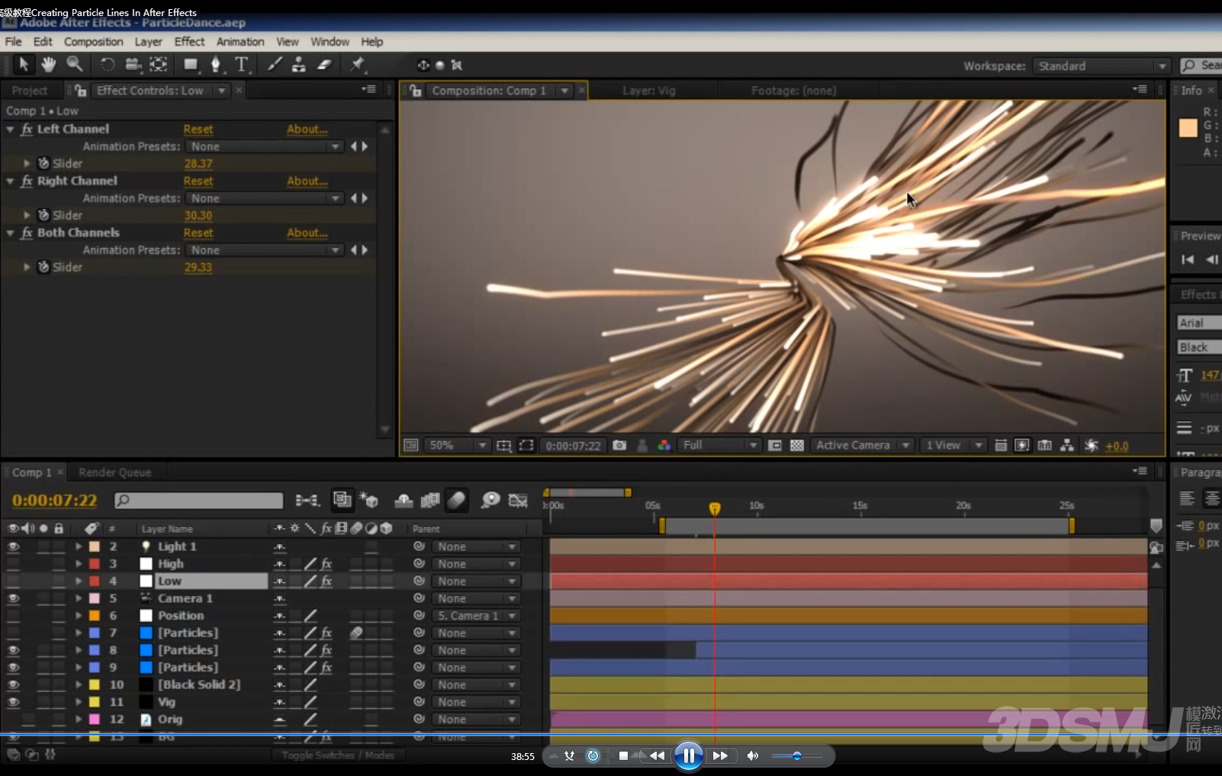Hide the Light 1 layer
The width and height of the screenshot is (1222, 776).
(x=13, y=546)
